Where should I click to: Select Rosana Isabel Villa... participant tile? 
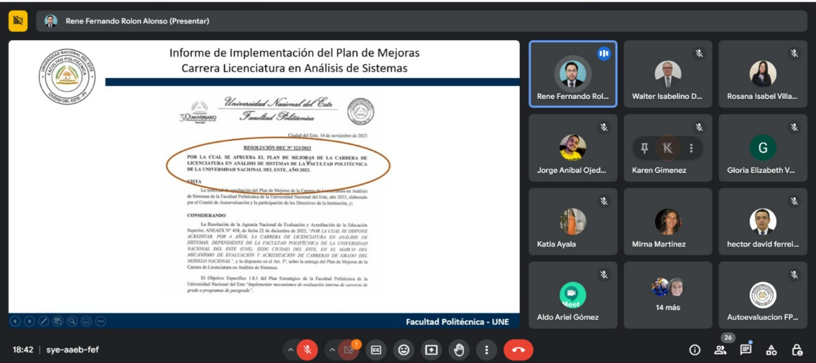pos(762,74)
